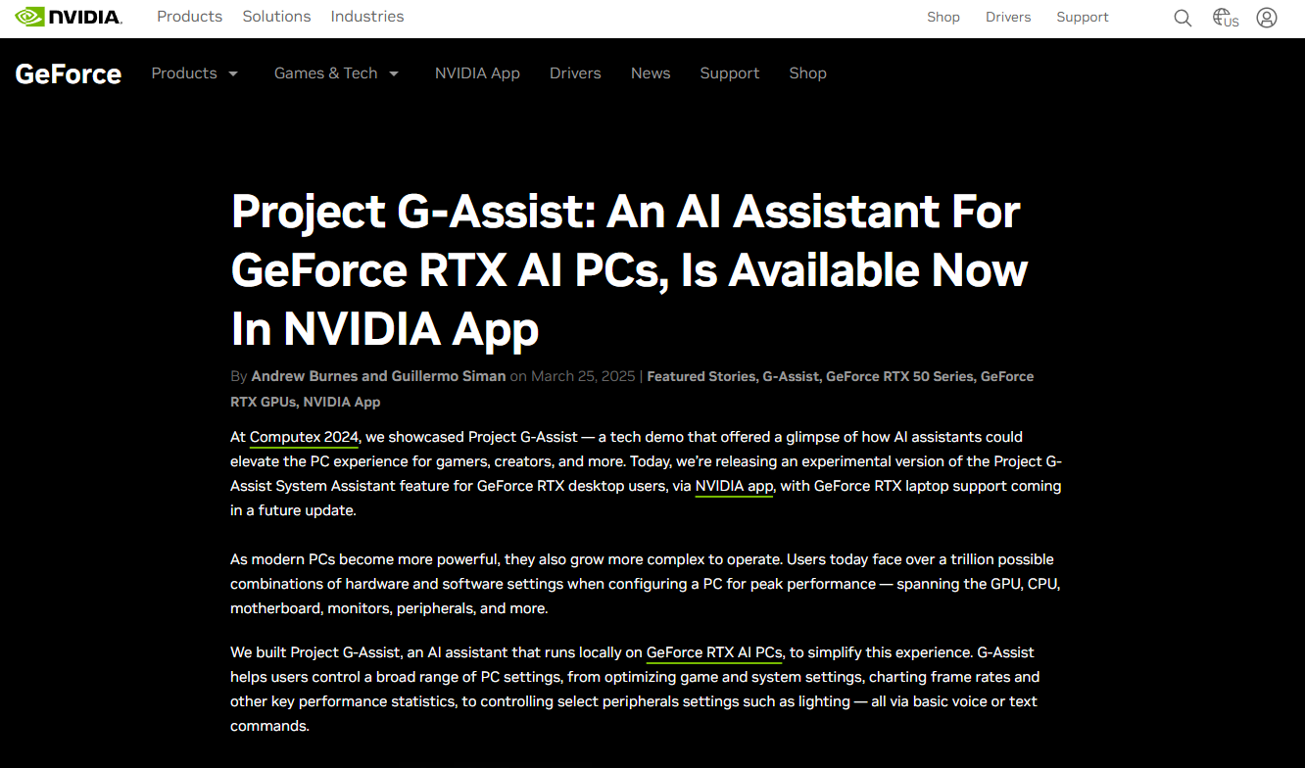1305x768 pixels.
Task: Open GeForce RTX 50 Series category link
Action: pyautogui.click(x=900, y=376)
